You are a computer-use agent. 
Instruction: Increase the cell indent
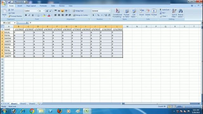coord(70,15)
